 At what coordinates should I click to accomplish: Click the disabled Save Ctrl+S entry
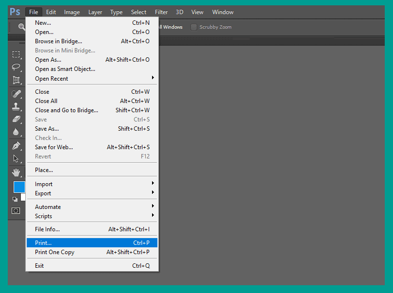pos(92,120)
